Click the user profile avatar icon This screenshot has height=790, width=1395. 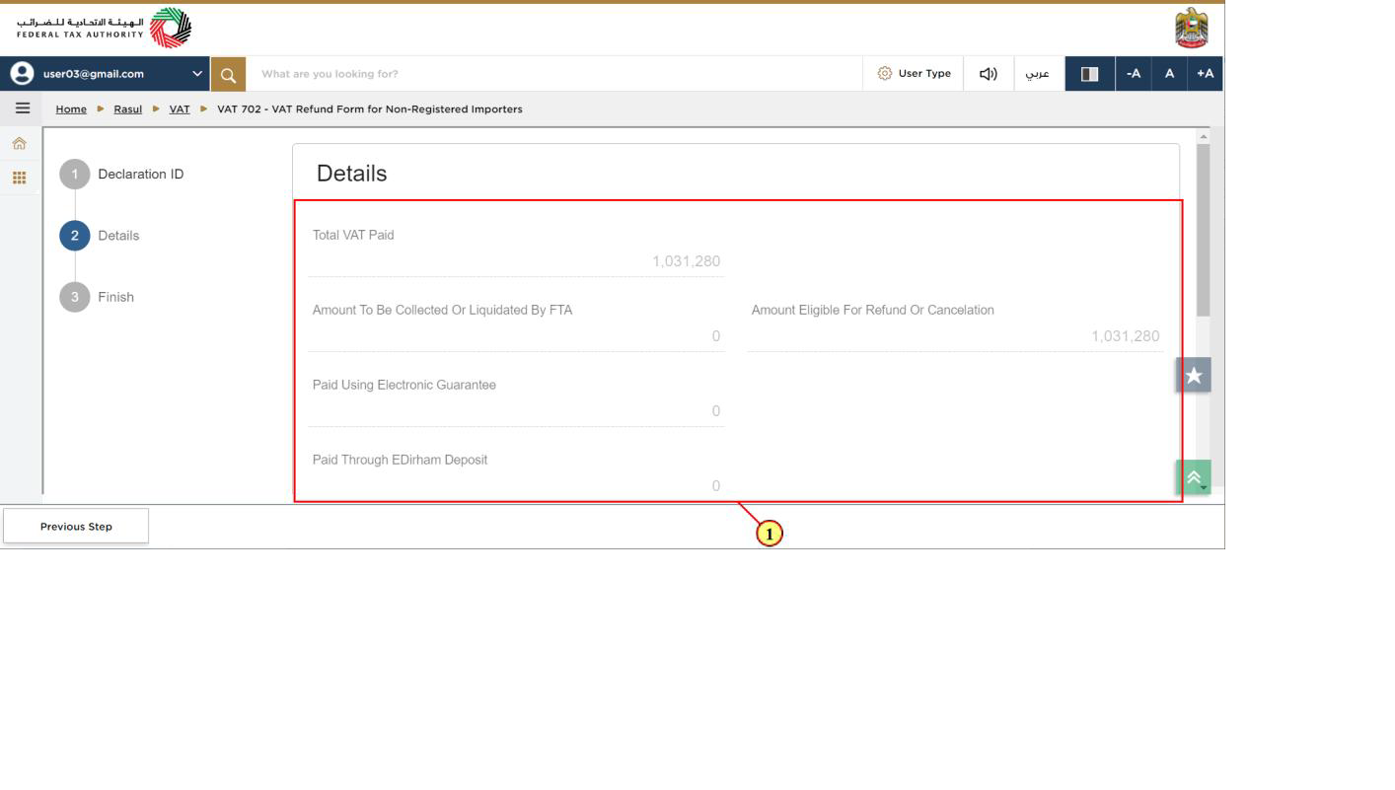point(21,74)
